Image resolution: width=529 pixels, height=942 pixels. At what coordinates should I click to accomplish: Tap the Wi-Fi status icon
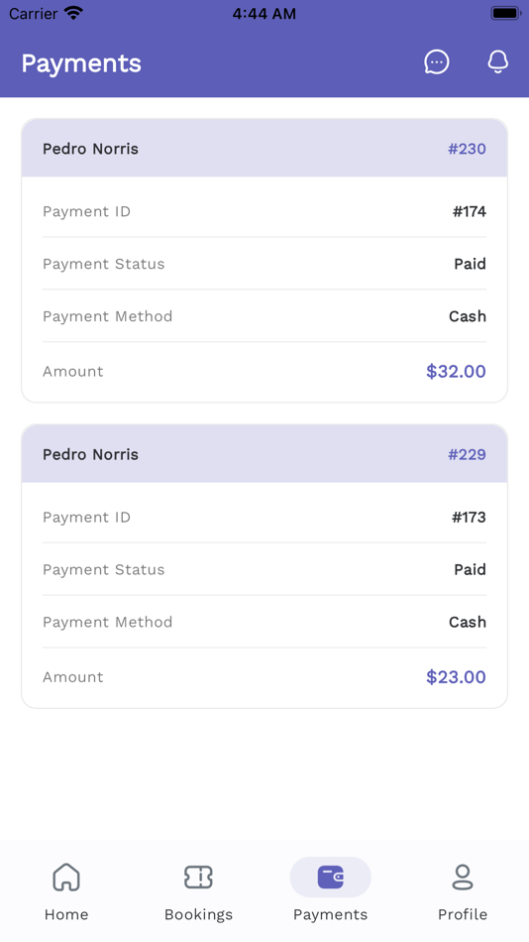pyautogui.click(x=74, y=13)
